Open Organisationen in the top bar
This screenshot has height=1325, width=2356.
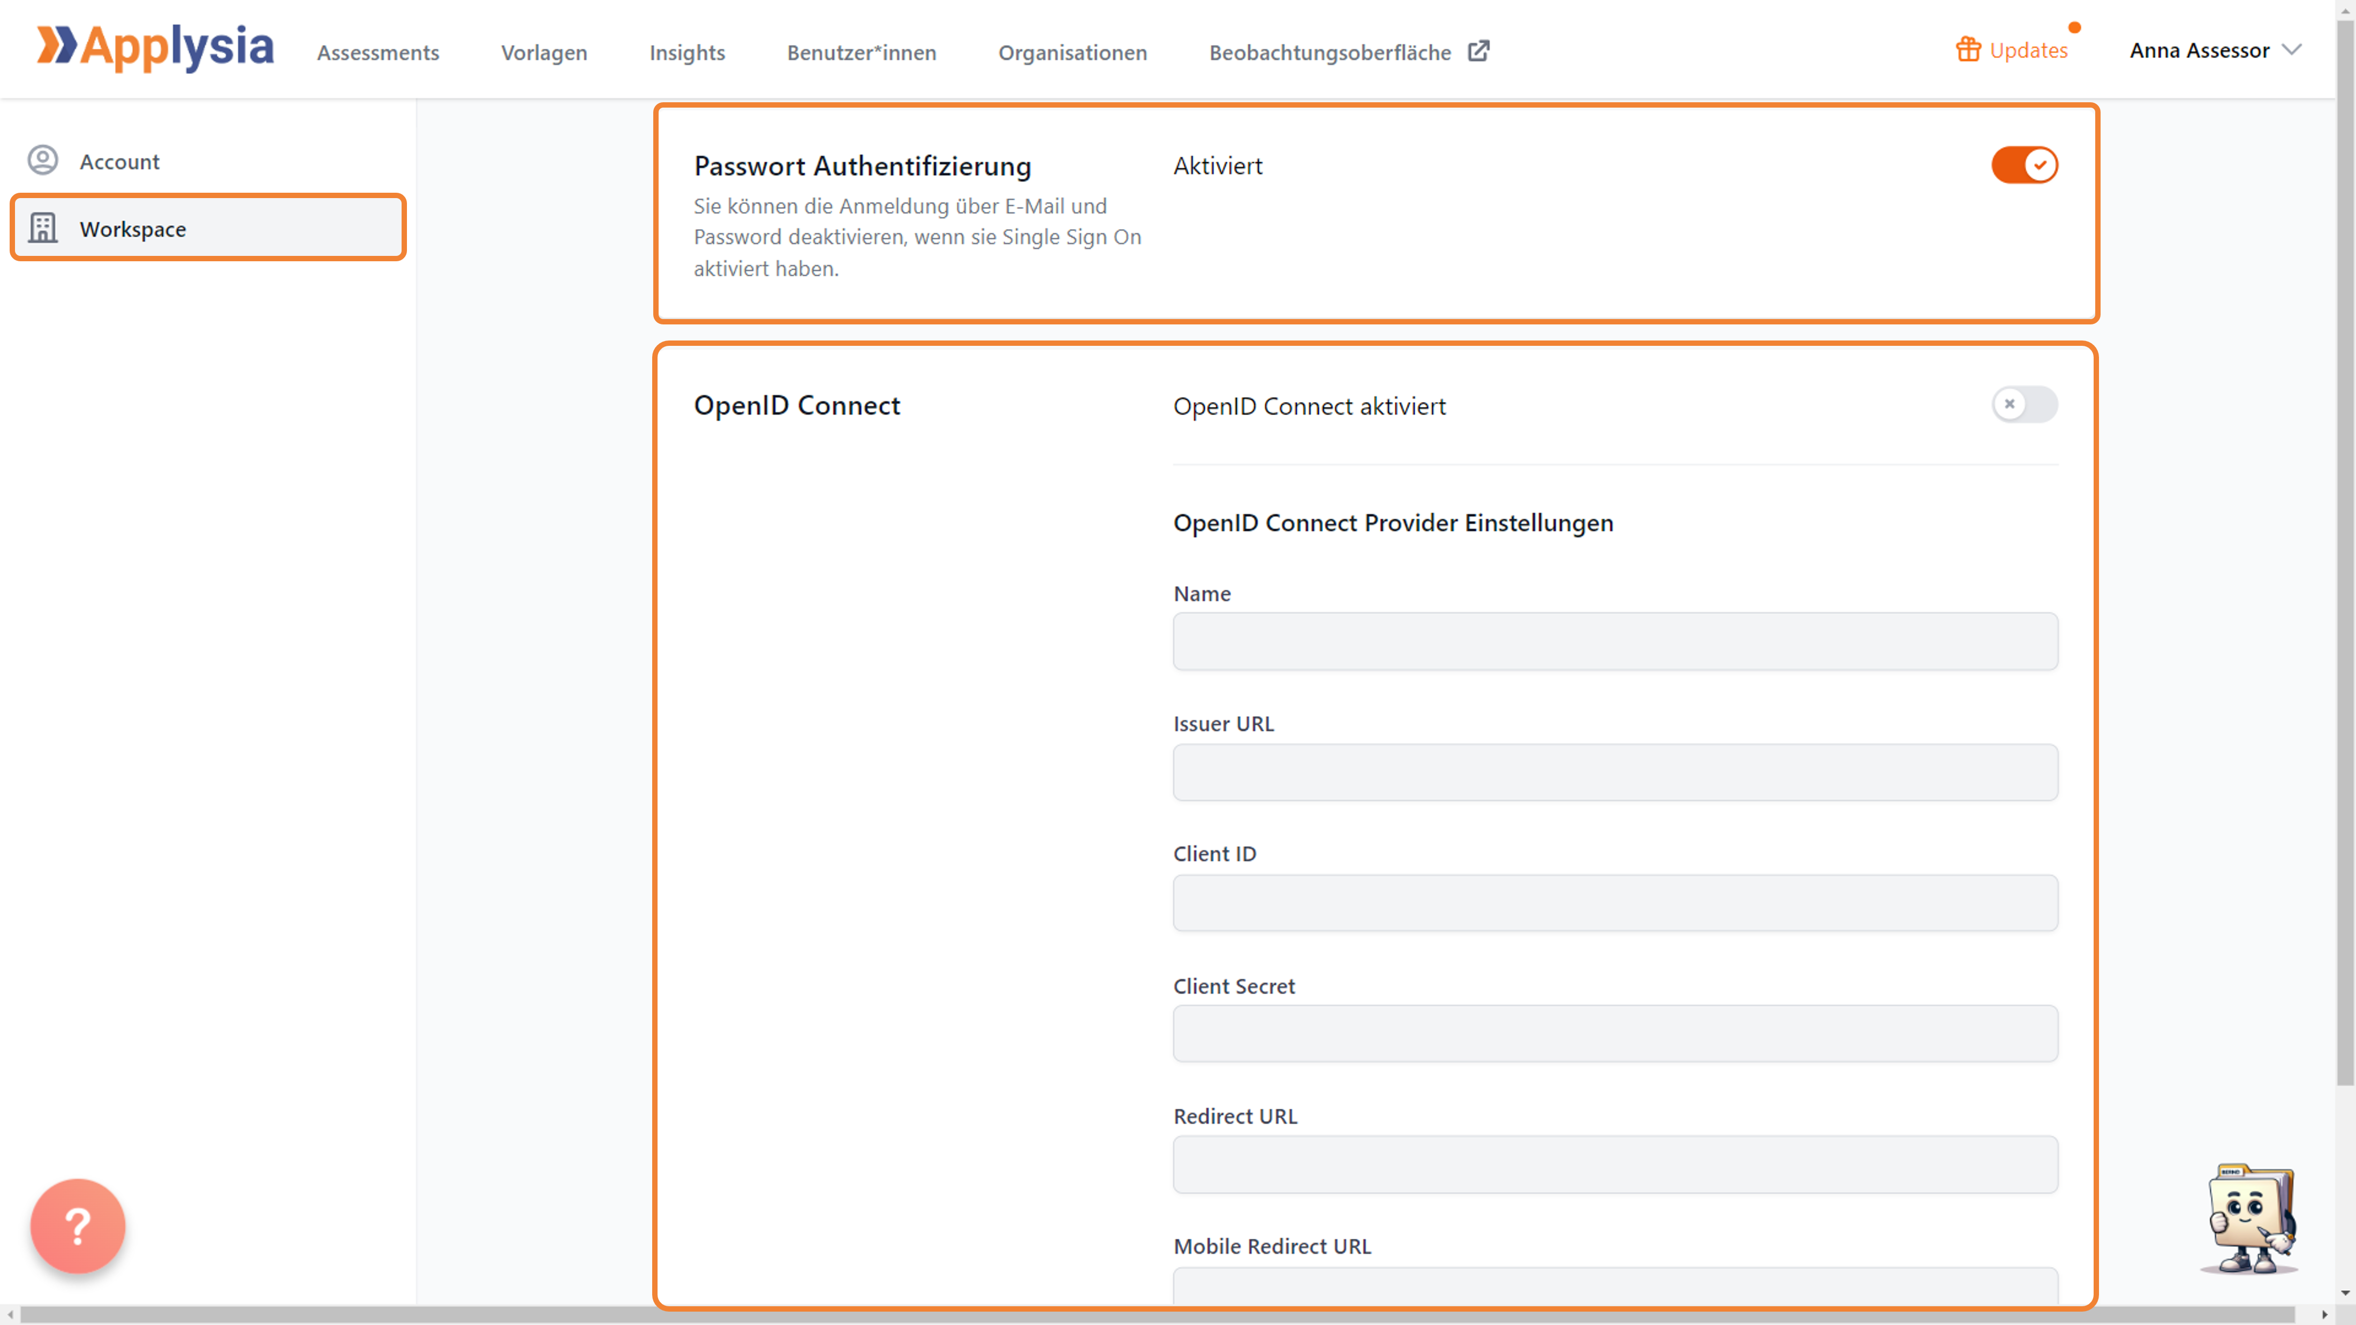(x=1072, y=52)
